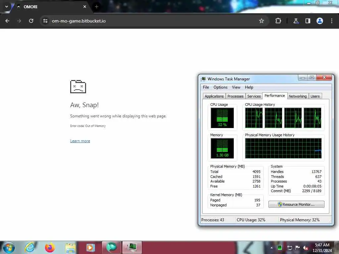
Task: Follow the Learn more link
Action: click(x=80, y=141)
